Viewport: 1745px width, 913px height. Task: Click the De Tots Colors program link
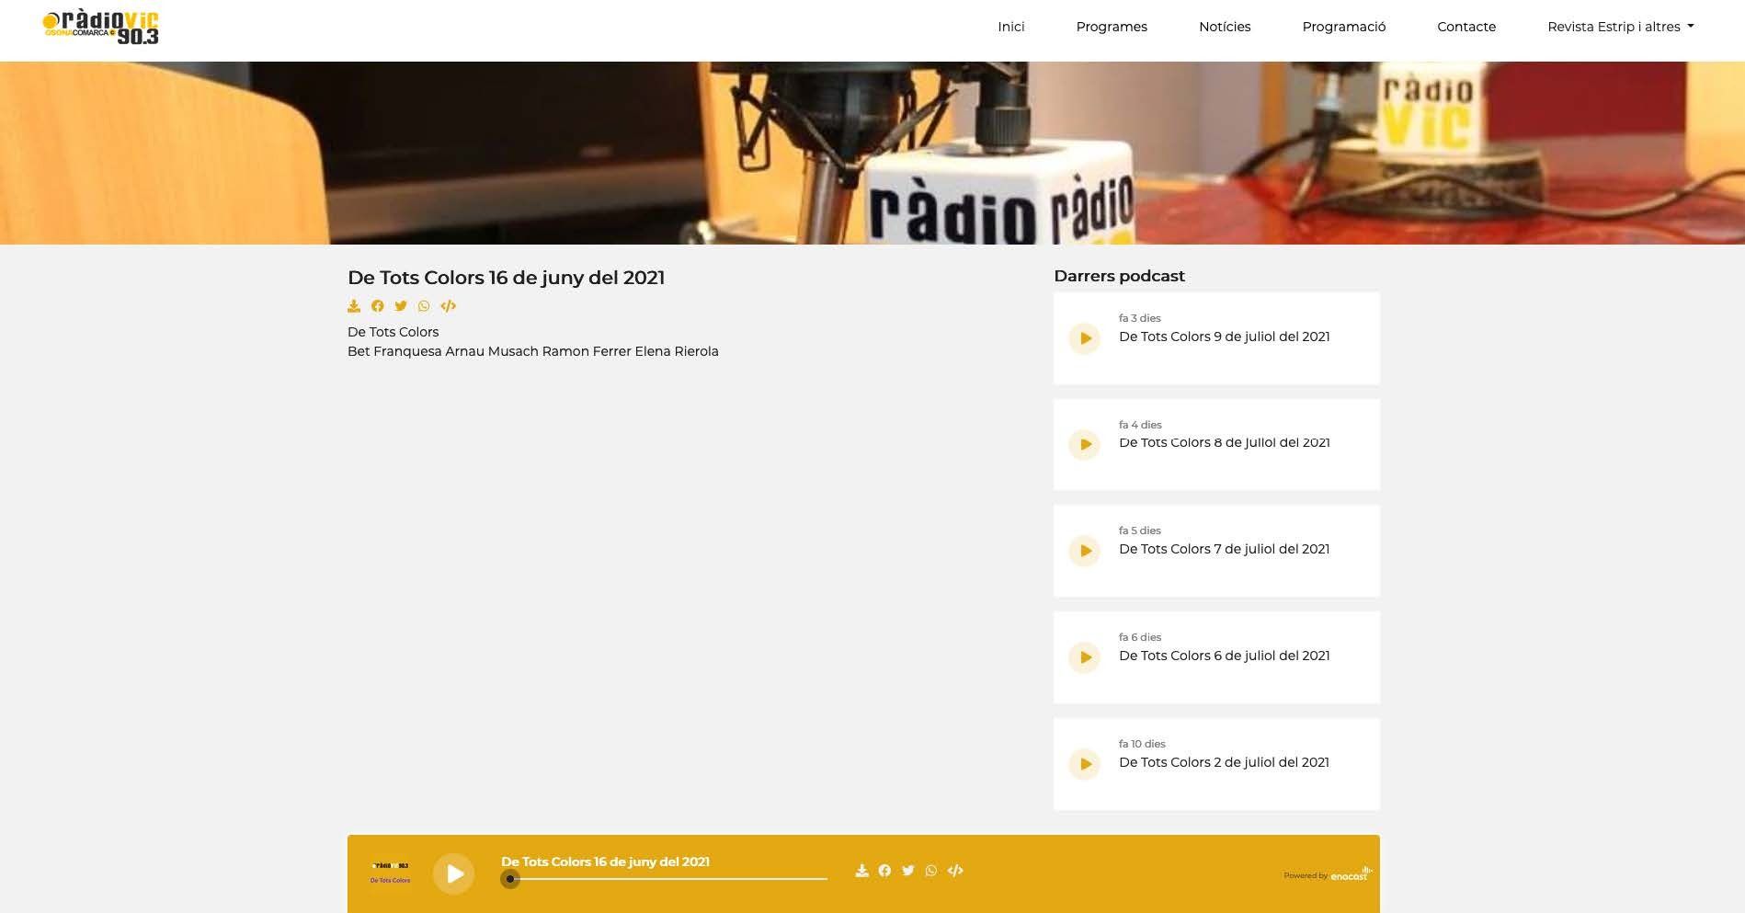(393, 332)
